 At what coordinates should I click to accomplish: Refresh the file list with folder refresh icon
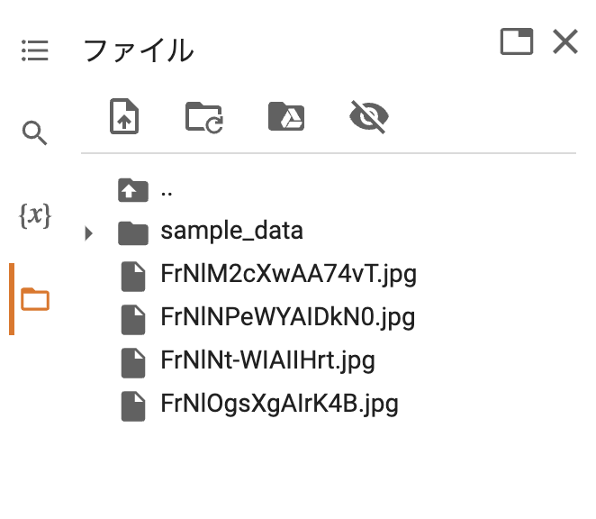click(204, 117)
